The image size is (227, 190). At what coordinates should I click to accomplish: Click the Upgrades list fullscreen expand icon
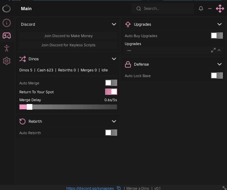(x=213, y=50)
